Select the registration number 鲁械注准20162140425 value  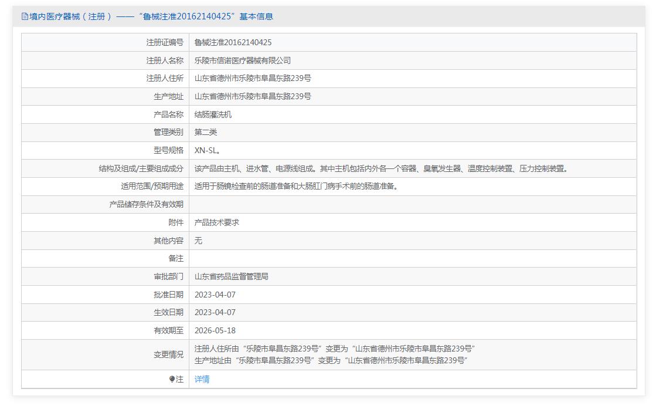coord(233,42)
